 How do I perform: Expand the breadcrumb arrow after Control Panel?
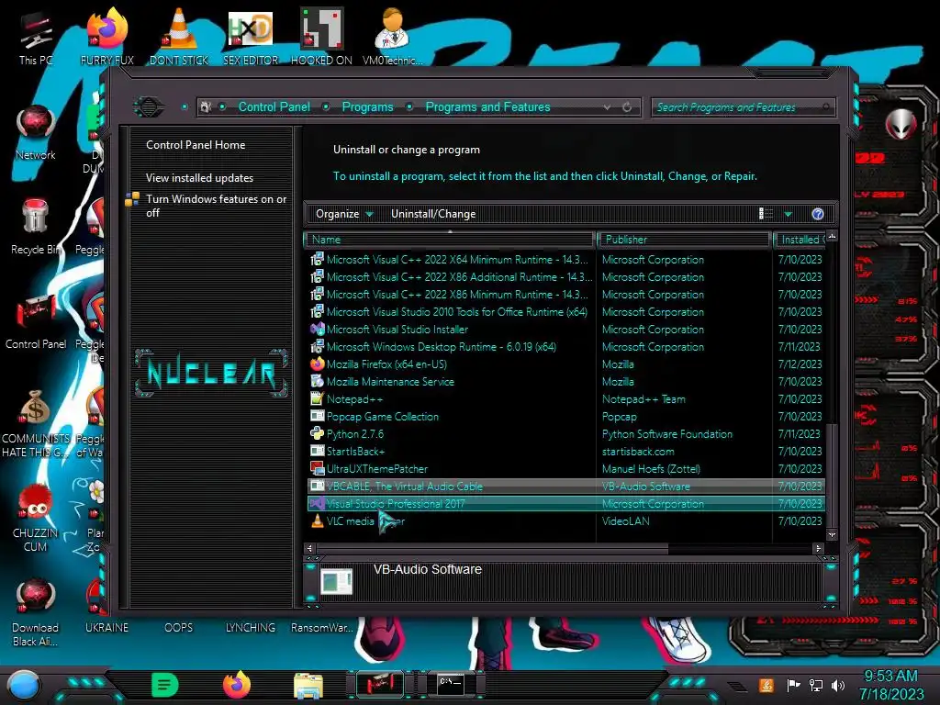coord(326,106)
